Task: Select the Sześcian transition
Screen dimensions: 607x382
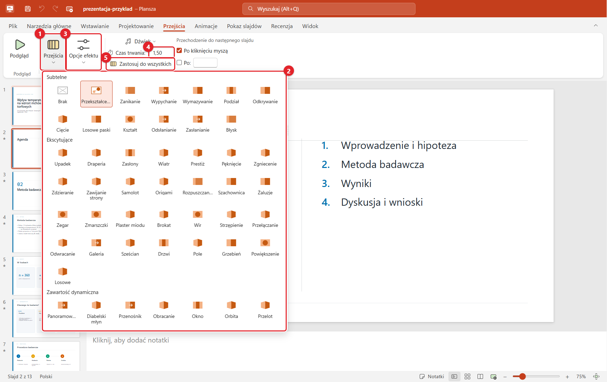Action: coord(130,247)
